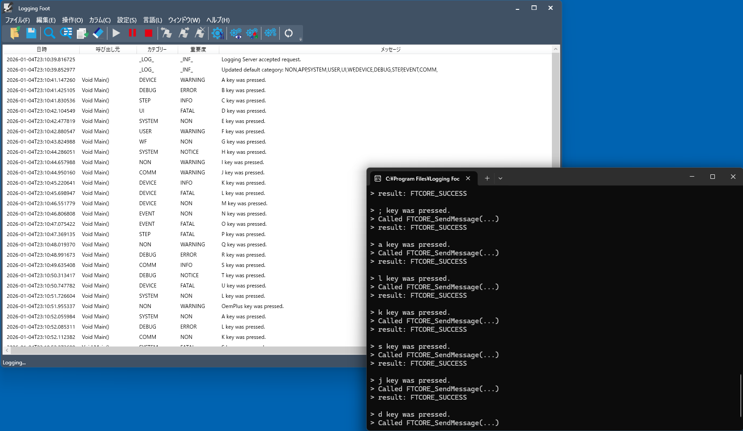The image size is (743, 431).
Task: Click the 重要度 column header
Action: (198, 50)
